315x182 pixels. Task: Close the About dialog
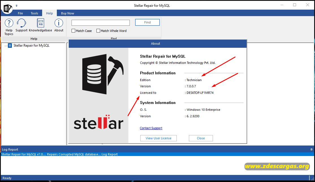tap(201, 138)
